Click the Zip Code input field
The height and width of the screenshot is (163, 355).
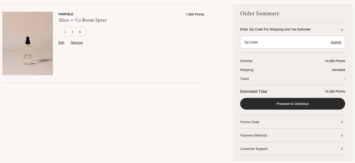coord(284,42)
